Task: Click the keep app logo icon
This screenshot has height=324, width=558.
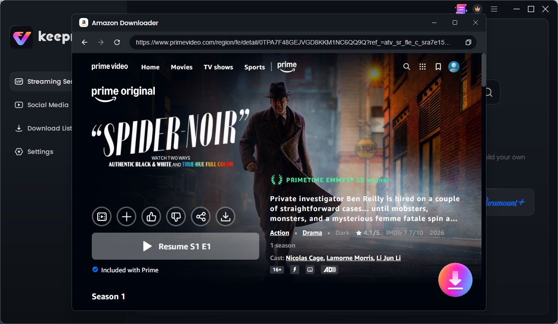Action: tap(21, 37)
